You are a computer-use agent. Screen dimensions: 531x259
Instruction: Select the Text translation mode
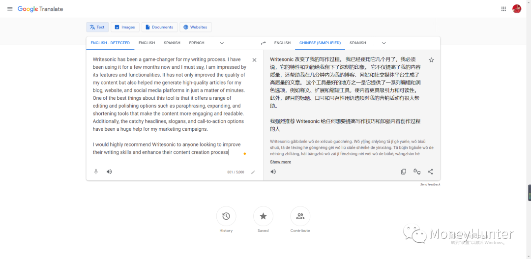click(x=97, y=27)
